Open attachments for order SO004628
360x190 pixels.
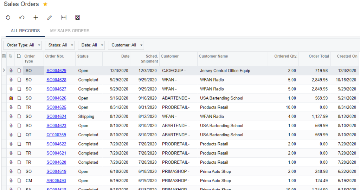(11, 80)
